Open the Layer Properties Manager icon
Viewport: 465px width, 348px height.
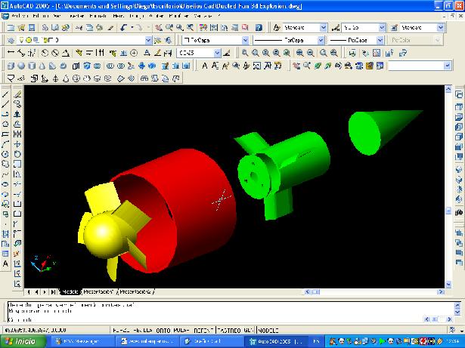10,40
